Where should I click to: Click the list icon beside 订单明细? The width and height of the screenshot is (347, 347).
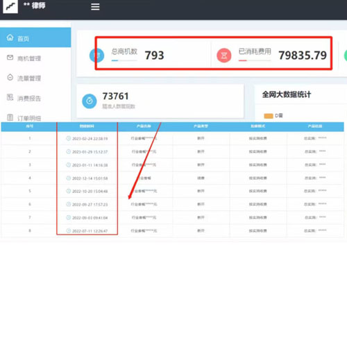[10, 117]
